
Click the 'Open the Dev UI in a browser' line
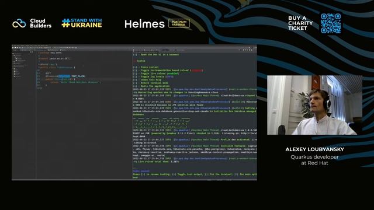click(x=156, y=54)
